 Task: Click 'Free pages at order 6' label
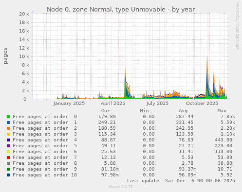click(45, 152)
